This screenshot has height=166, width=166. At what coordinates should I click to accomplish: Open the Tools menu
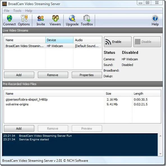click(x=17, y=11)
